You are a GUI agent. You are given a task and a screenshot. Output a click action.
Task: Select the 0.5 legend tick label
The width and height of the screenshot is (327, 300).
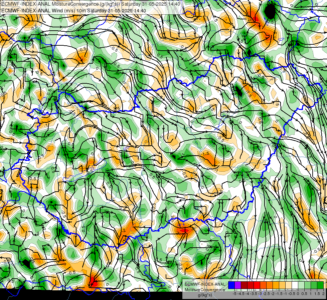[305, 294]
